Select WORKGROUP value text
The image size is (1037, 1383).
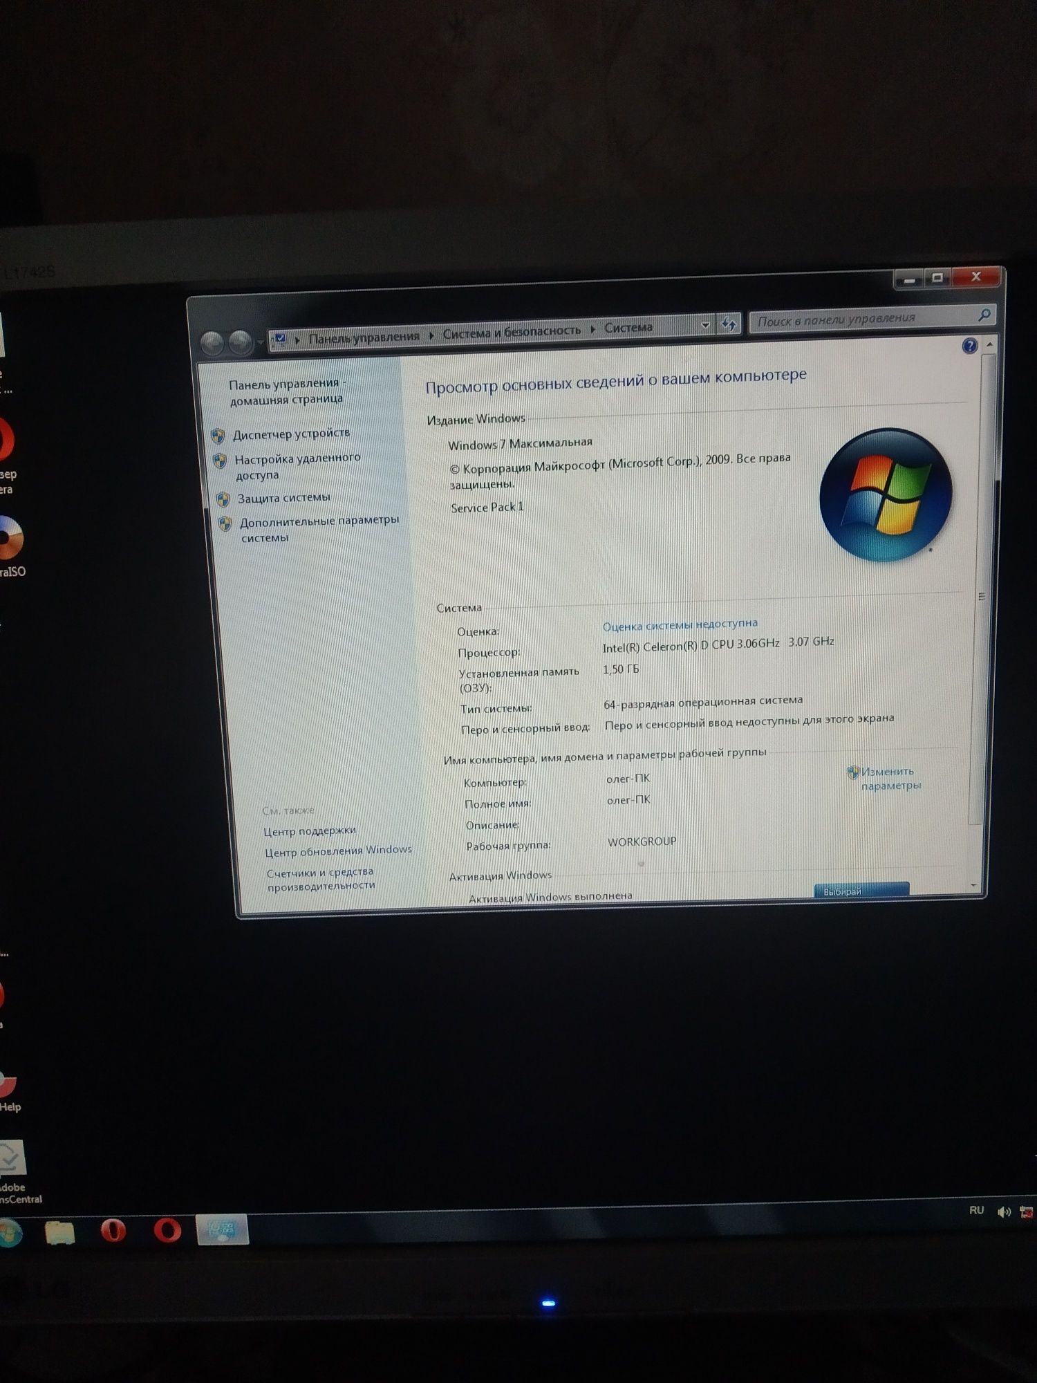(642, 842)
